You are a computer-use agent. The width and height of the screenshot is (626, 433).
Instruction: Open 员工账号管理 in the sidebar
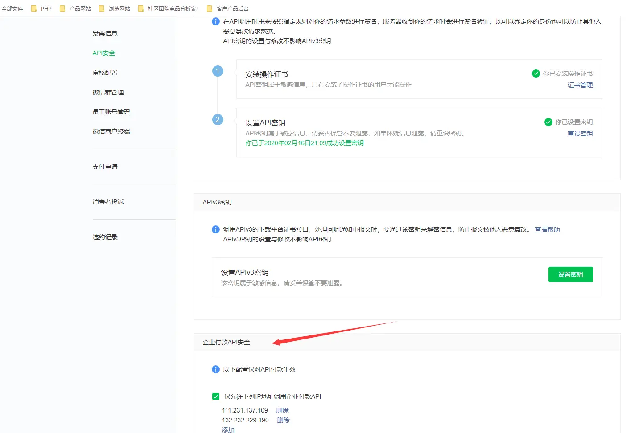tap(111, 112)
